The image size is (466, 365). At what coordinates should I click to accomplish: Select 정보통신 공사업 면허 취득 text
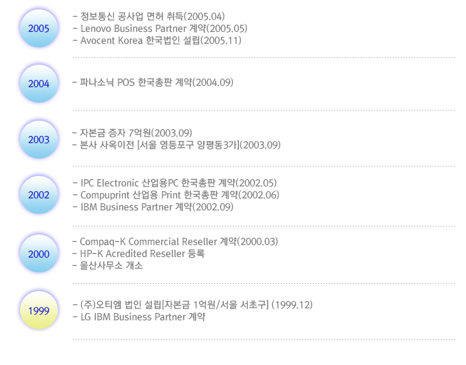(148, 17)
